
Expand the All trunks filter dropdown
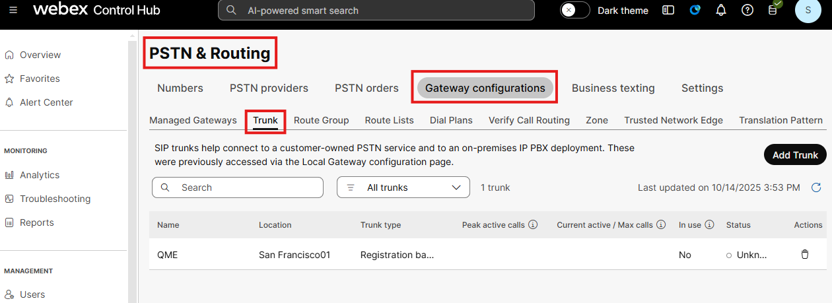(x=403, y=187)
